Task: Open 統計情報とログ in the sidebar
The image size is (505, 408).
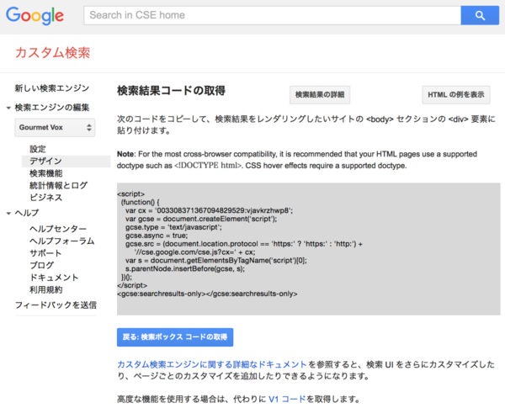Action: pyautogui.click(x=58, y=185)
